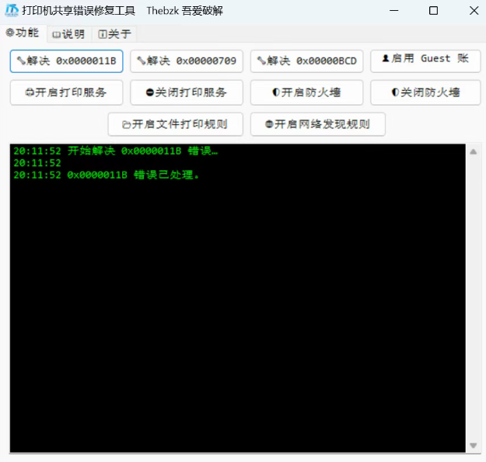Click the app icon in title bar
Viewport: 486px width, 462px height.
(12, 11)
